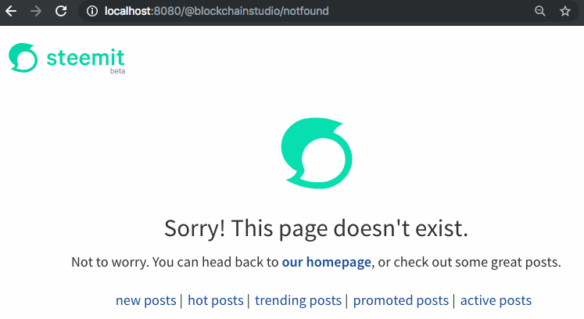584x319 pixels.
Task: Focus the address bar showing localhost:8080
Action: [306, 11]
